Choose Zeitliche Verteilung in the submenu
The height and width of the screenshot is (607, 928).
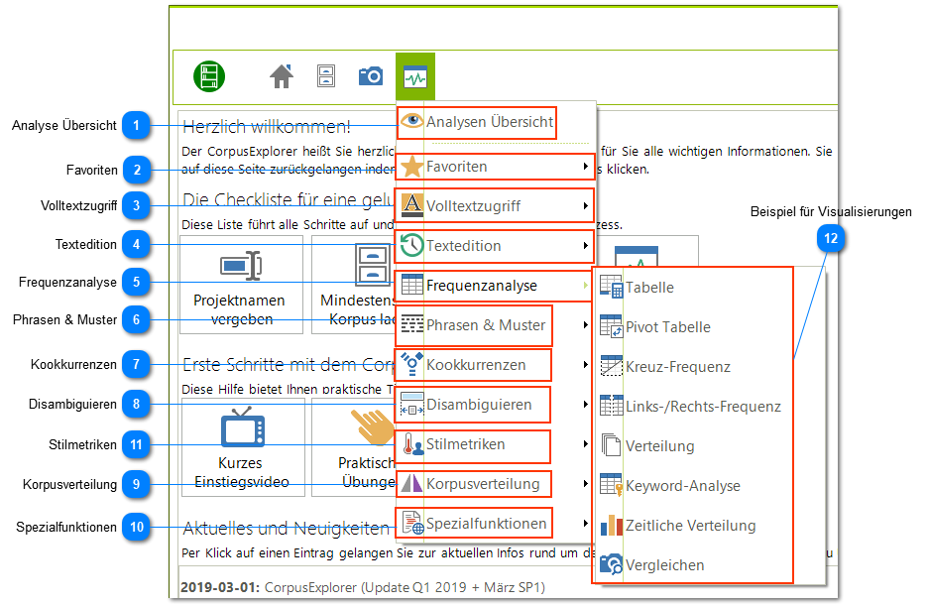[x=692, y=526]
